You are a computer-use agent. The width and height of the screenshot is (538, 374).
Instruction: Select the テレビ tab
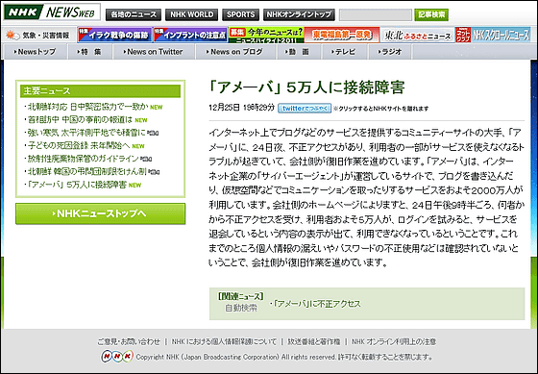click(x=344, y=52)
